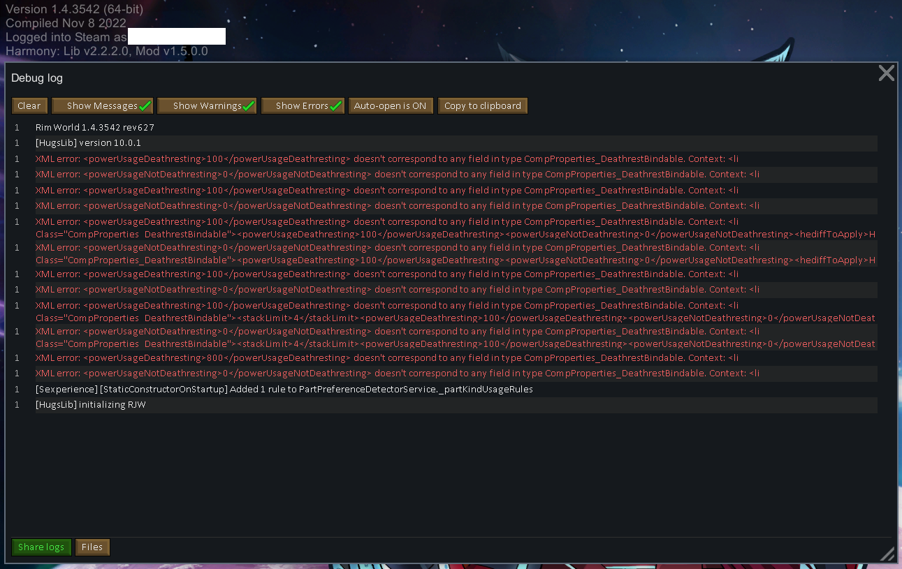Open the Files button
Viewport: 902px width, 569px height.
92,547
